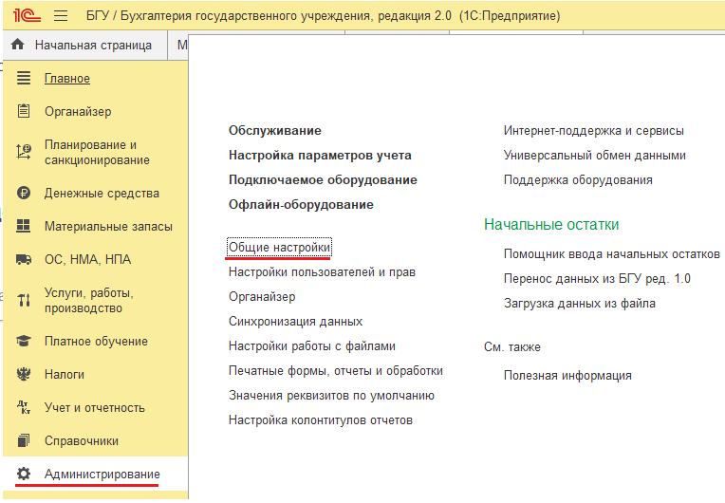Open Загрузка данных из файла
The width and height of the screenshot is (725, 503).
tap(580, 304)
